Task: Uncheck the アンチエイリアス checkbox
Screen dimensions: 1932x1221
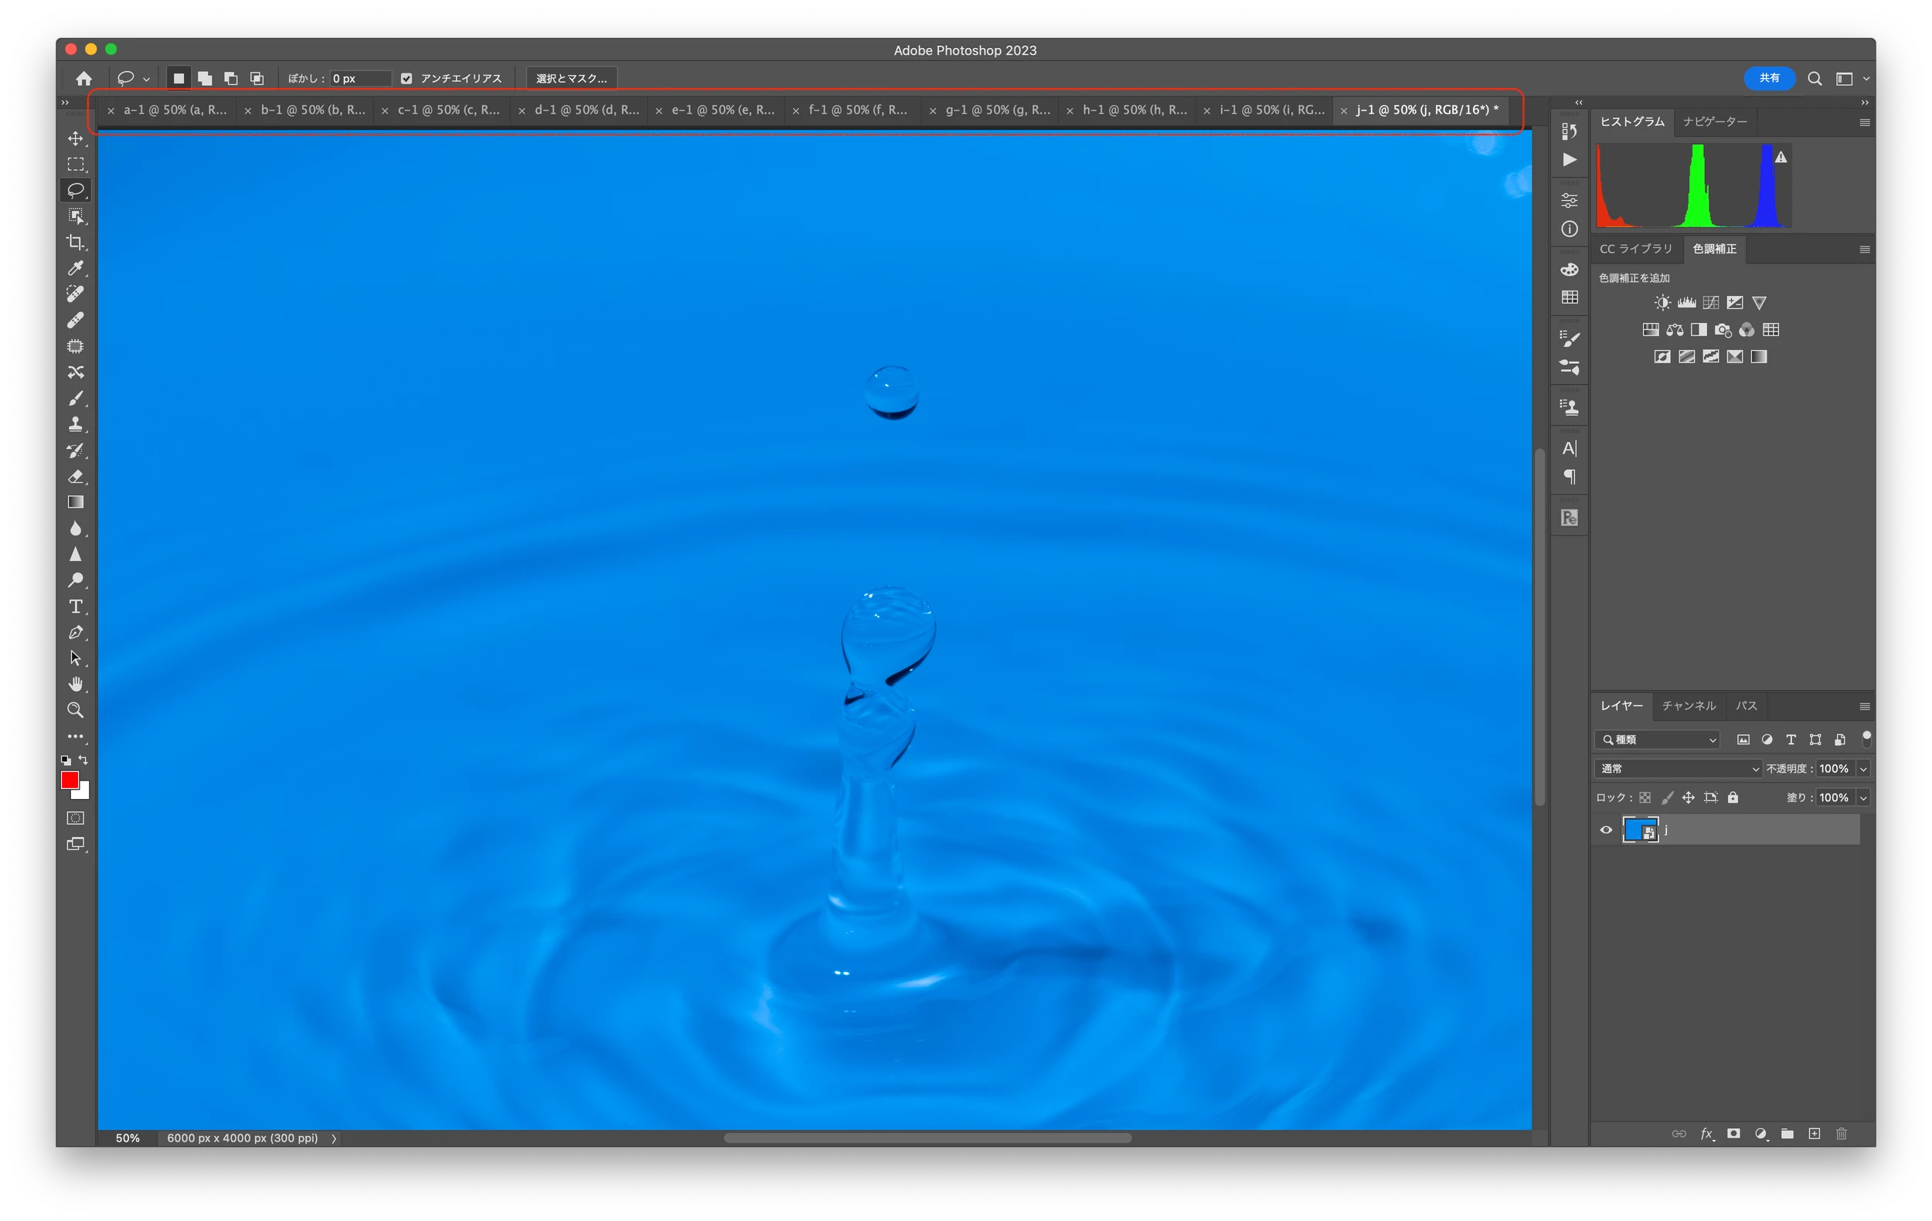Action: (x=406, y=79)
